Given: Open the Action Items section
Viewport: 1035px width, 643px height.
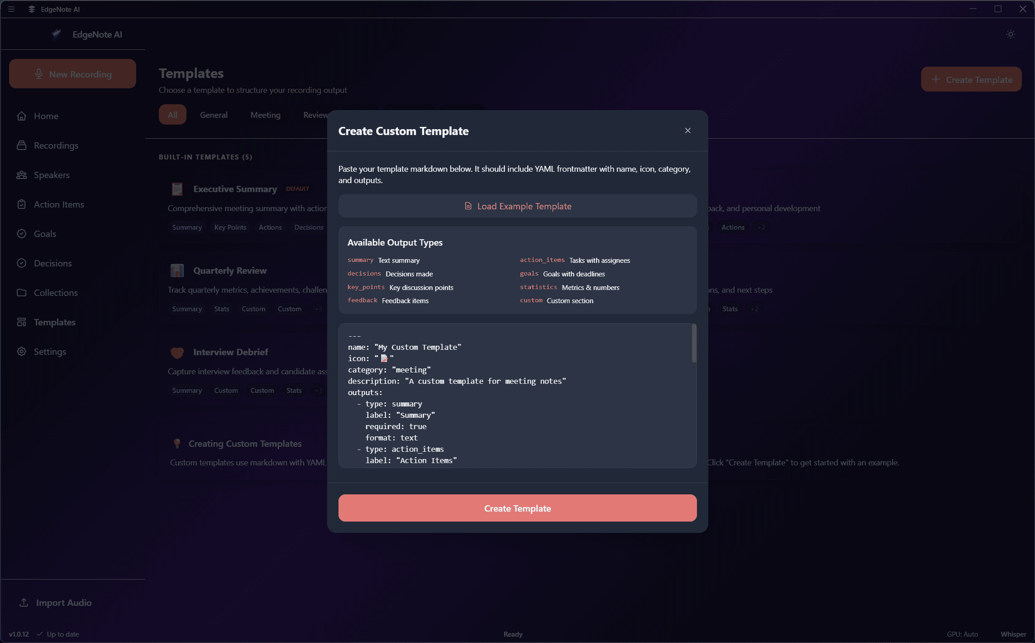Looking at the screenshot, I should coord(59,204).
